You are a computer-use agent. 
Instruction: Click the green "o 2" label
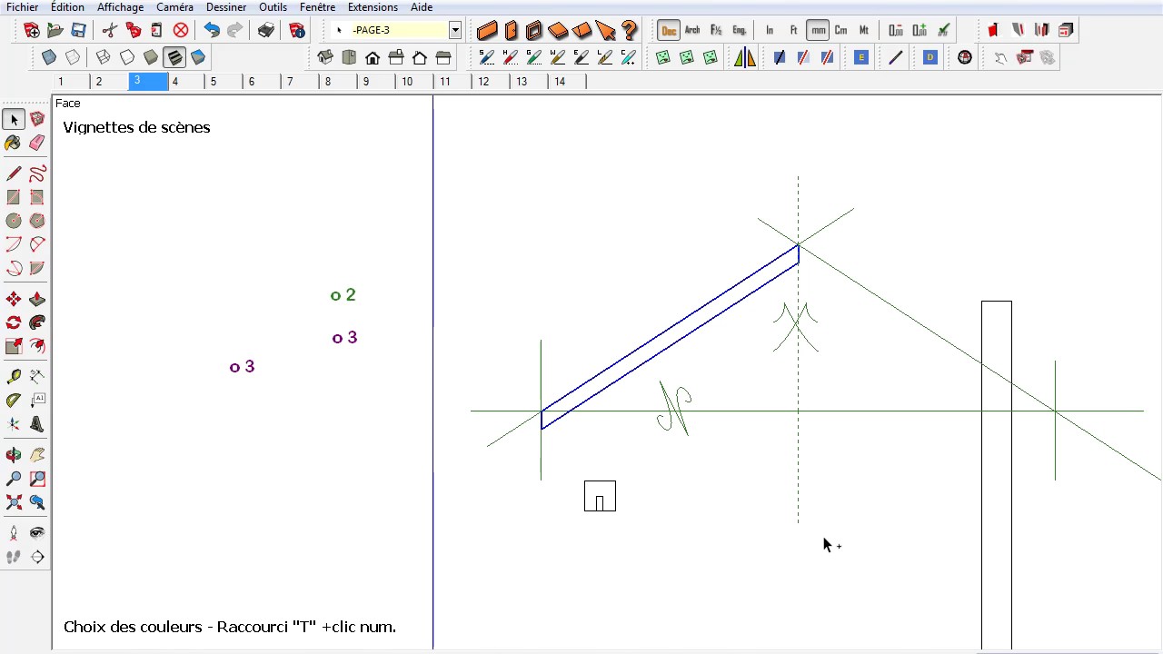coord(343,295)
